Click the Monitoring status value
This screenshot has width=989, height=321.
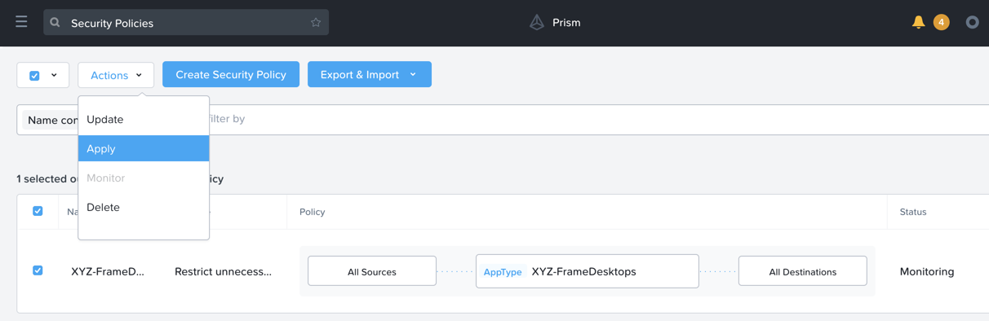927,272
